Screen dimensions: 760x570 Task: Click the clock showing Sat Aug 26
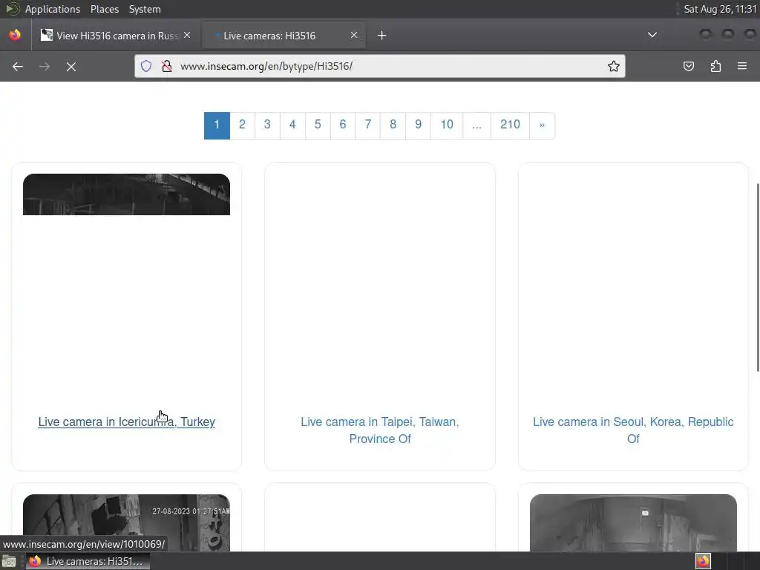720,9
